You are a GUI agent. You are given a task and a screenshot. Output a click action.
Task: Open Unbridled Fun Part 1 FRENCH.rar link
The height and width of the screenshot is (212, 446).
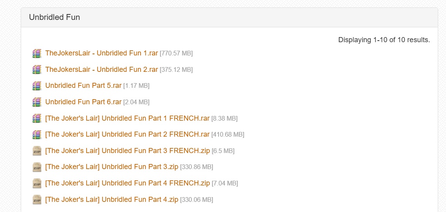(x=127, y=118)
